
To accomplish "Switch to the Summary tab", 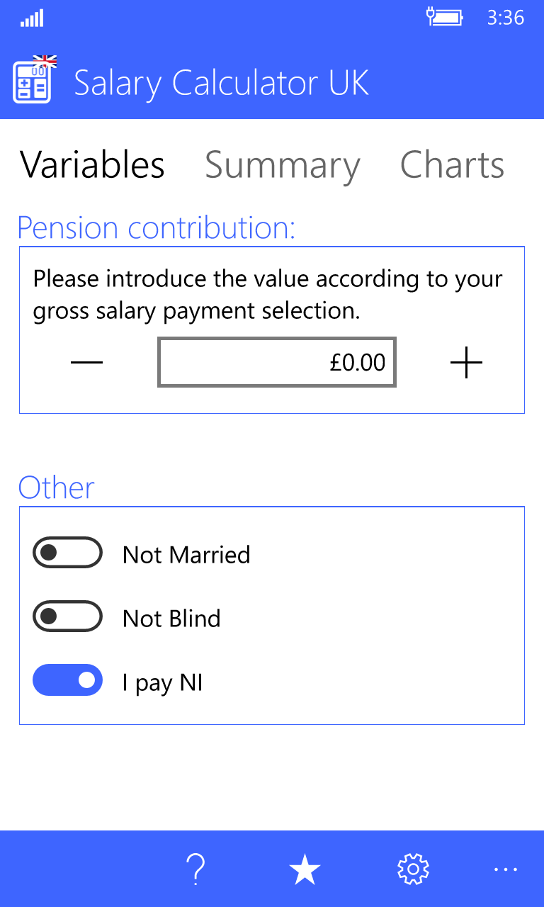I will (283, 166).
